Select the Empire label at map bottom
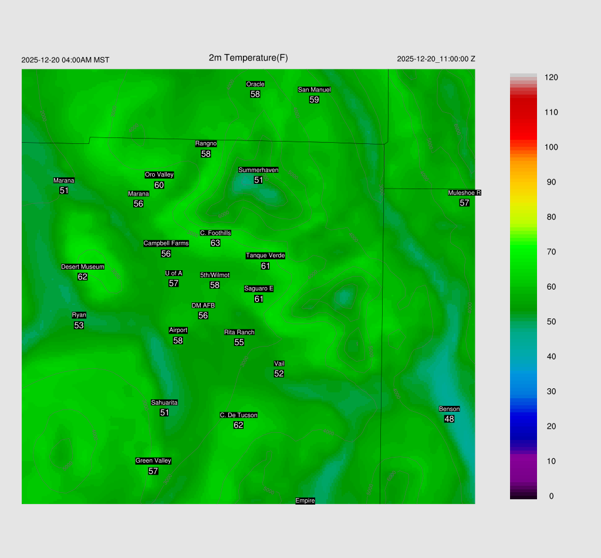601x558 pixels. (305, 500)
